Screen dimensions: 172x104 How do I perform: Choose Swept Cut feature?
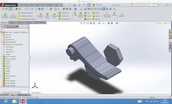point(64,13)
